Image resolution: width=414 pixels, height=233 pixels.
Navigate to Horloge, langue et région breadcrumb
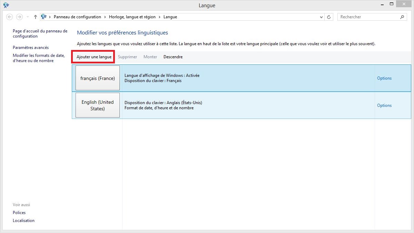[x=132, y=17]
